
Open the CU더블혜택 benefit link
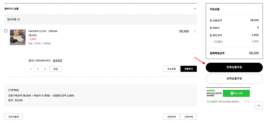[212, 102]
